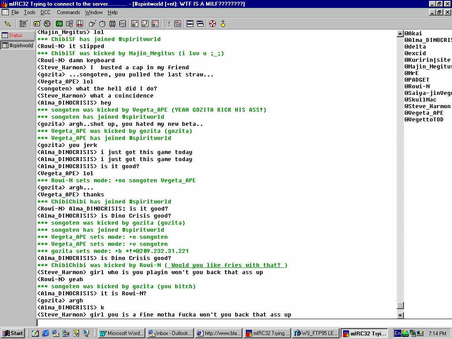
Task: Switch to the http://www.bla... browser window
Action: 218,333
